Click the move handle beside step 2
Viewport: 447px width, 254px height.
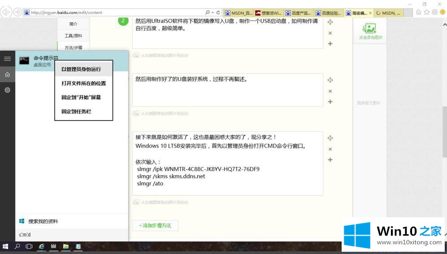[330, 22]
